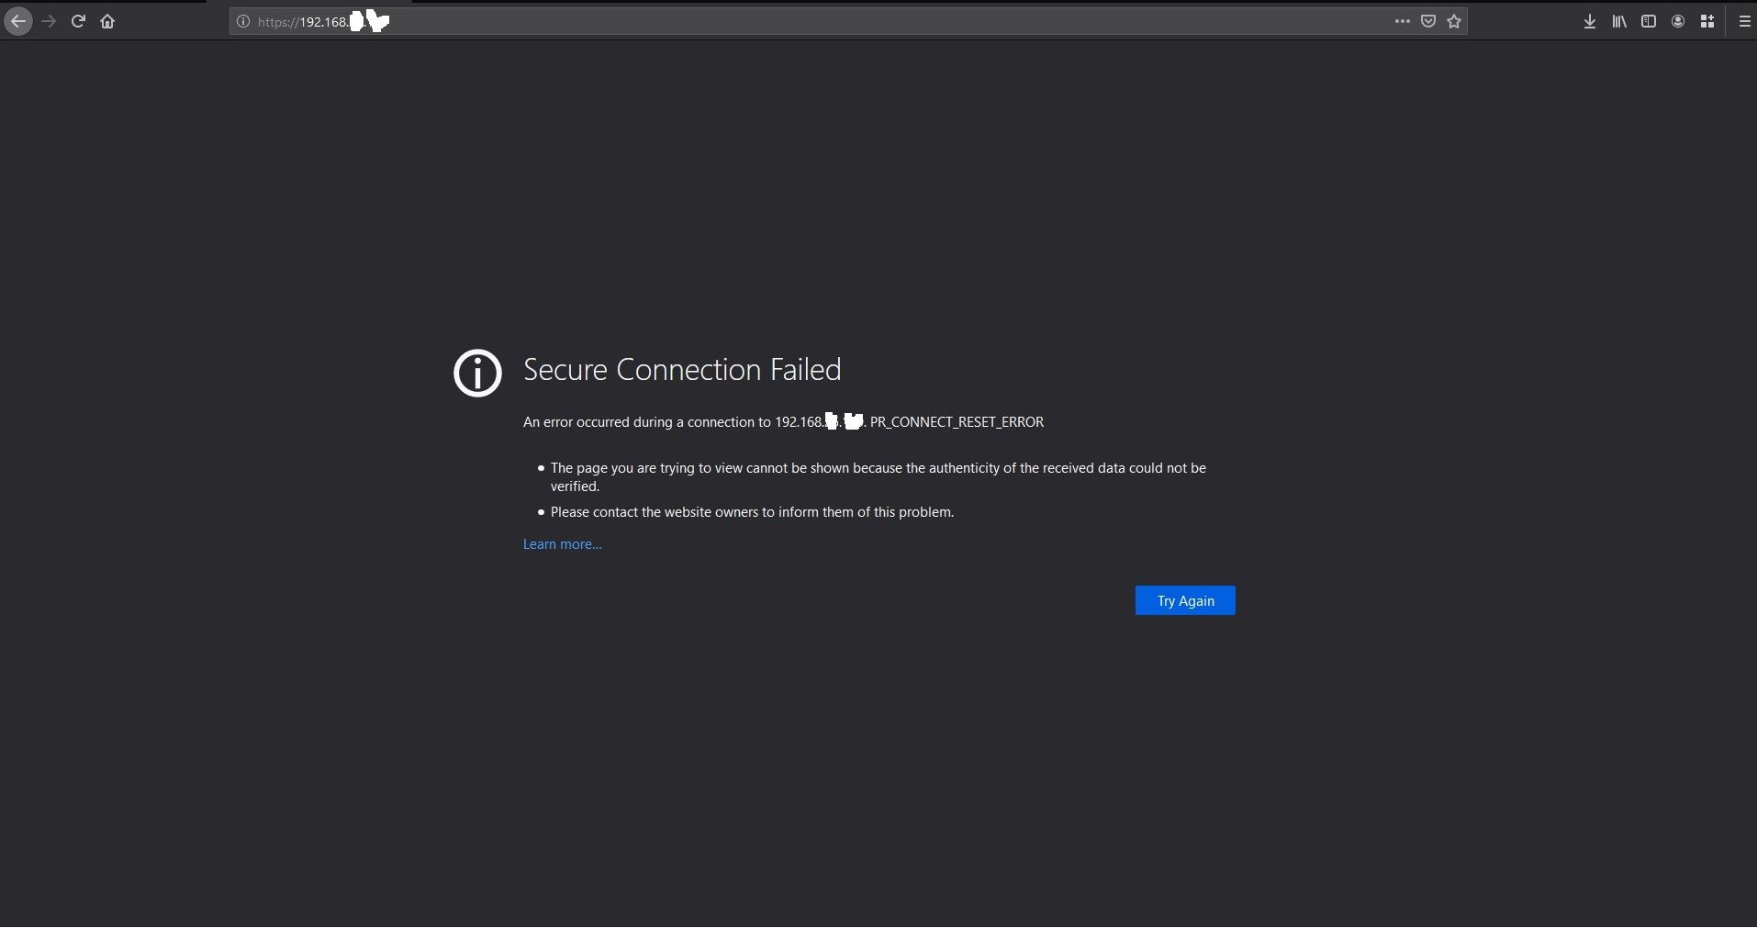1757x928 pixels.
Task: Click the large info circle icon
Action: 477,373
